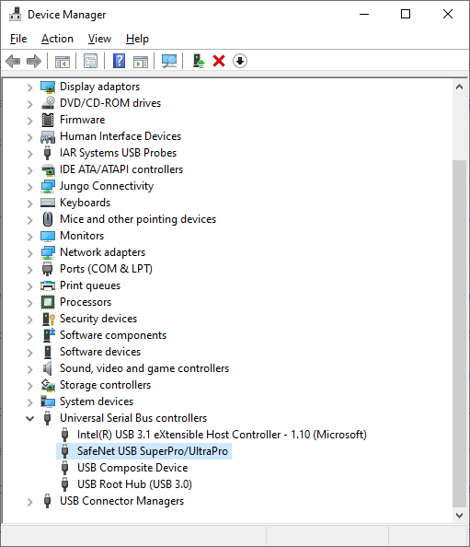Click Scan for hardware changes icon
The height and width of the screenshot is (547, 470).
tap(169, 62)
